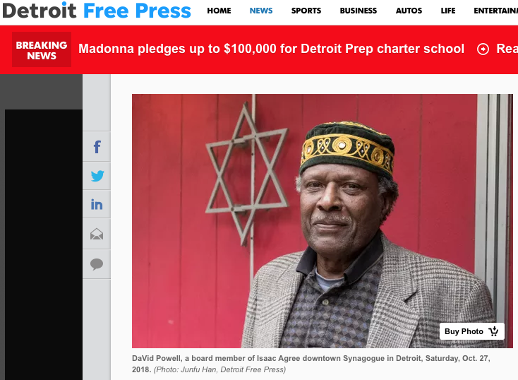Open the AUTOS section
Image resolution: width=518 pixels, height=380 pixels.
click(409, 11)
